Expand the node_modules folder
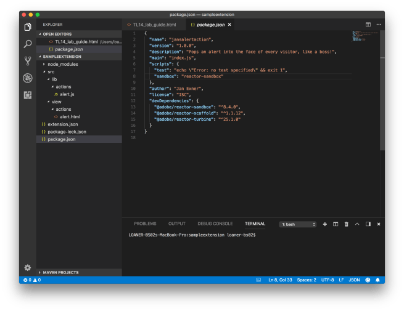 point(62,64)
